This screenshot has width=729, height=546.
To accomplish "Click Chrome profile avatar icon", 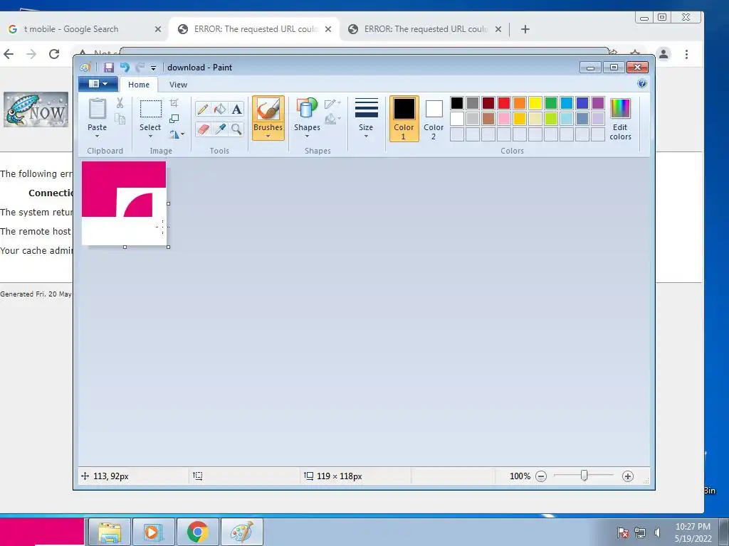I will click(664, 54).
